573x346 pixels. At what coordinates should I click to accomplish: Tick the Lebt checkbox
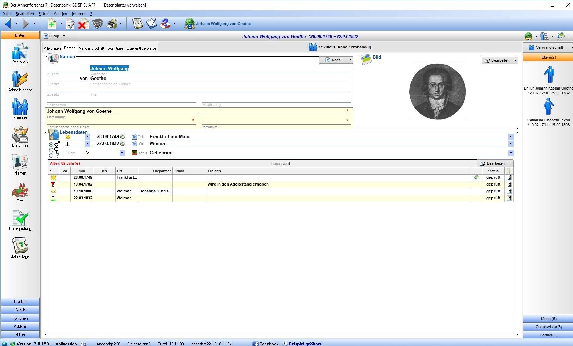(x=65, y=153)
